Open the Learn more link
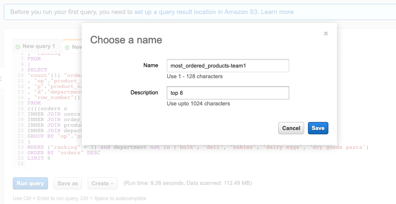Image resolution: width=396 pixels, height=204 pixels. pos(277,12)
